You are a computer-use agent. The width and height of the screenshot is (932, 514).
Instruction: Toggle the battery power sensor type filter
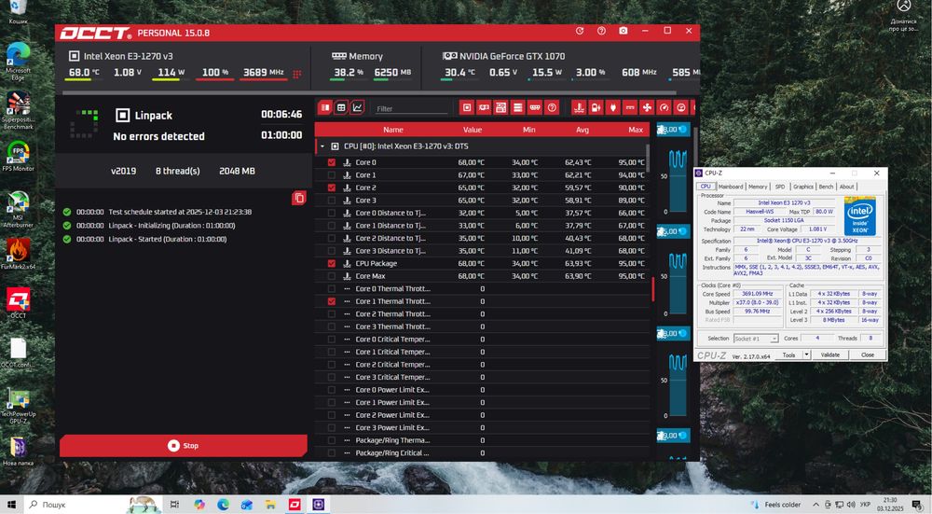[596, 107]
